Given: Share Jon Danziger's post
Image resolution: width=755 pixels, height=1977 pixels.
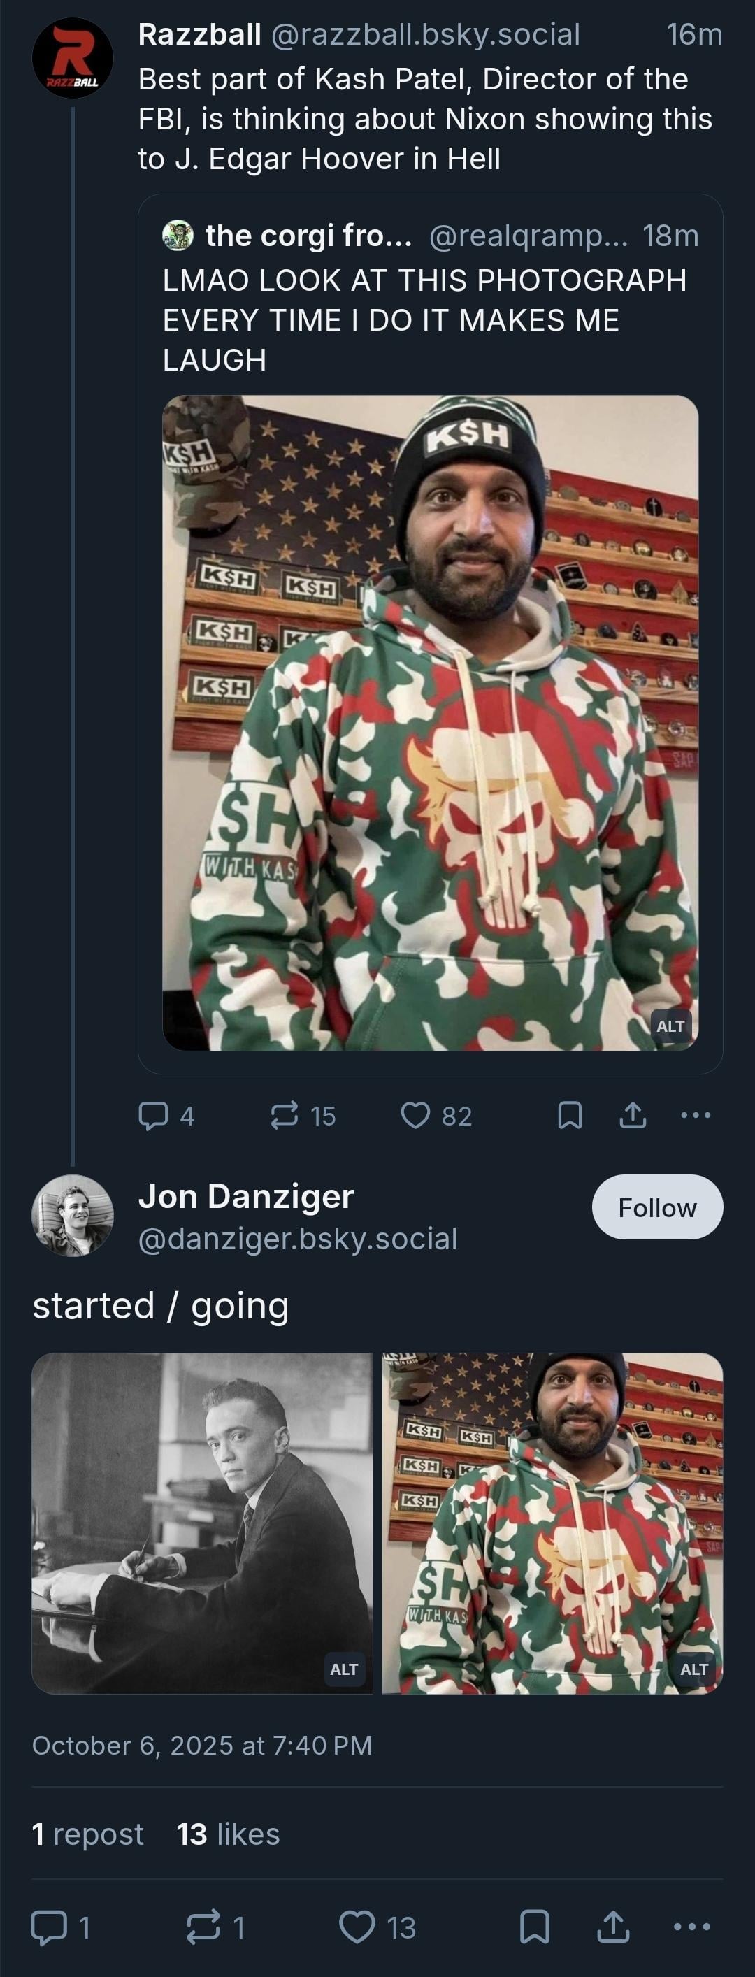Looking at the screenshot, I should (613, 1927).
